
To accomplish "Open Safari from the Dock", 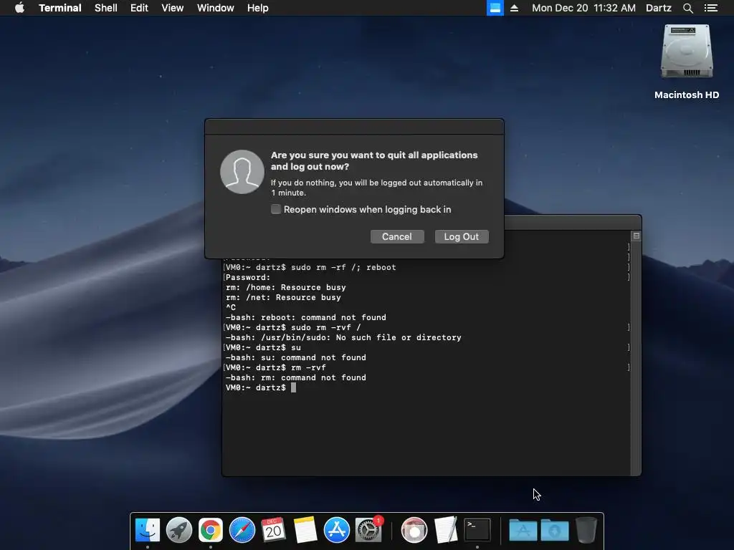I will (242, 530).
